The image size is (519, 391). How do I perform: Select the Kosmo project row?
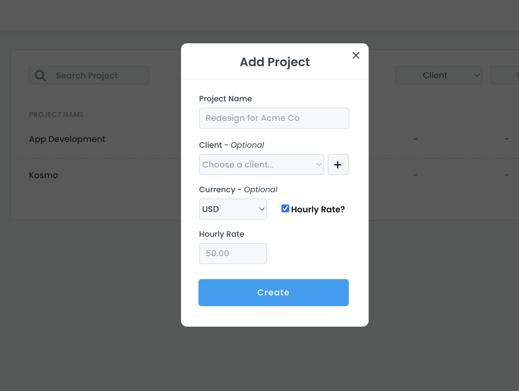(43, 175)
